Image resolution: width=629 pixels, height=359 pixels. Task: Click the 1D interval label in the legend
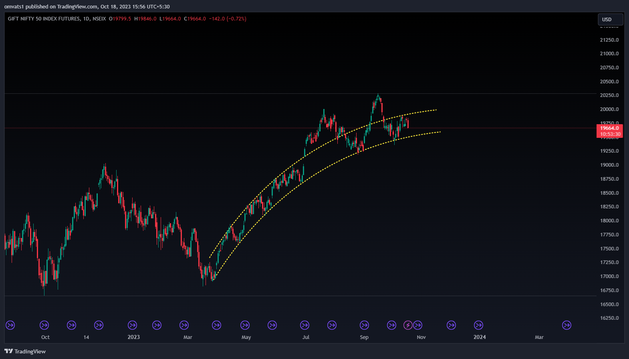[x=87, y=19]
